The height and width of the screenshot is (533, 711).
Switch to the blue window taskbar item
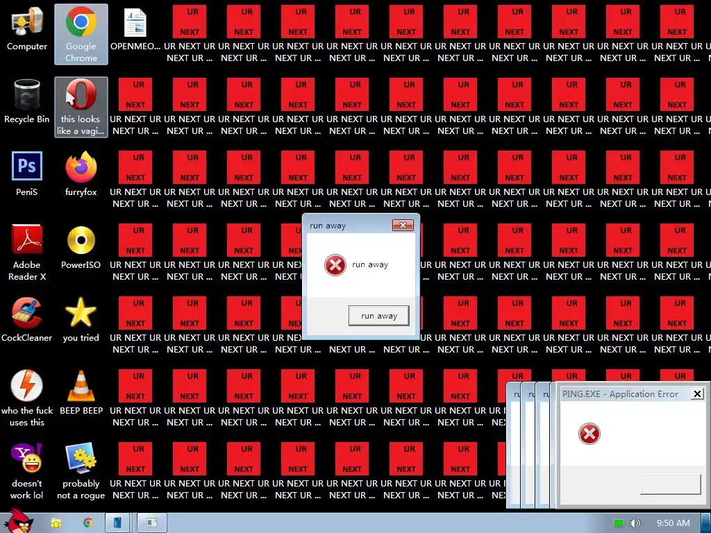coord(117,523)
